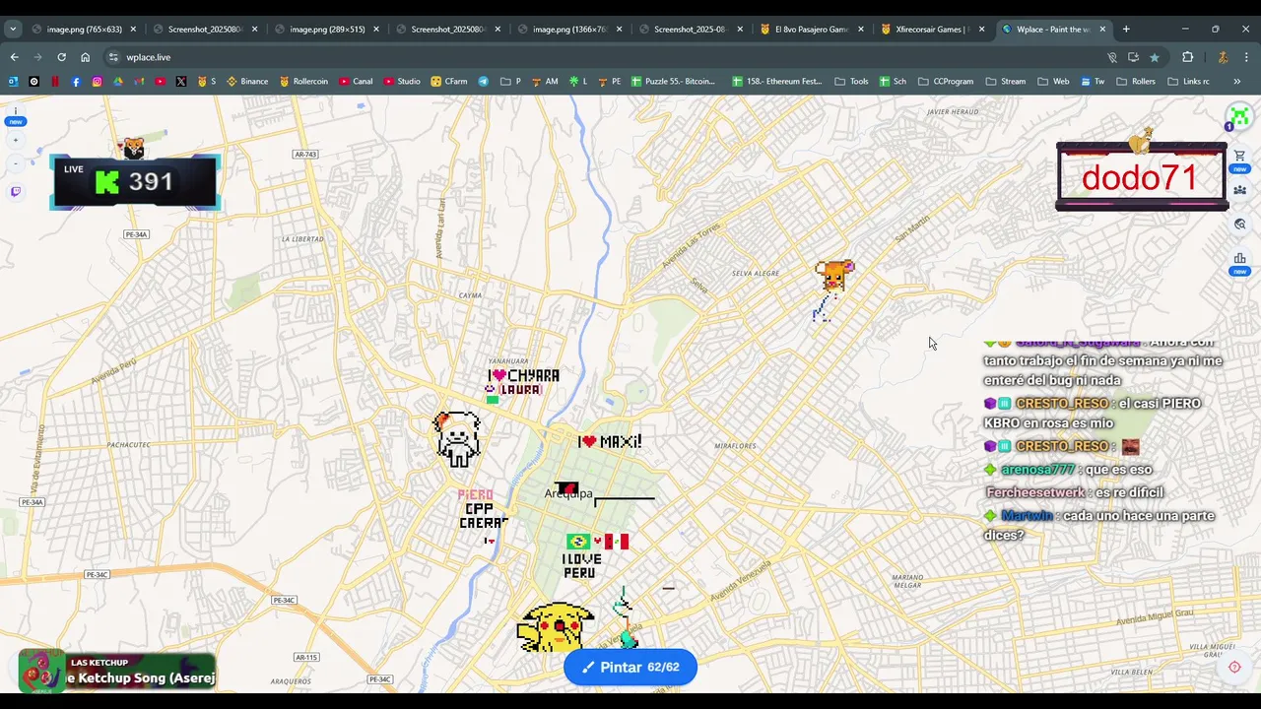
Task: Switch to Screenshot_2025-08 tab
Action: tap(690, 29)
